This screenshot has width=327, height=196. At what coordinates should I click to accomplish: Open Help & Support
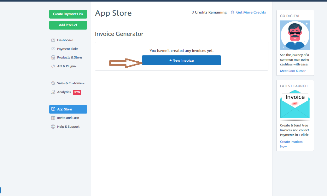point(68,126)
